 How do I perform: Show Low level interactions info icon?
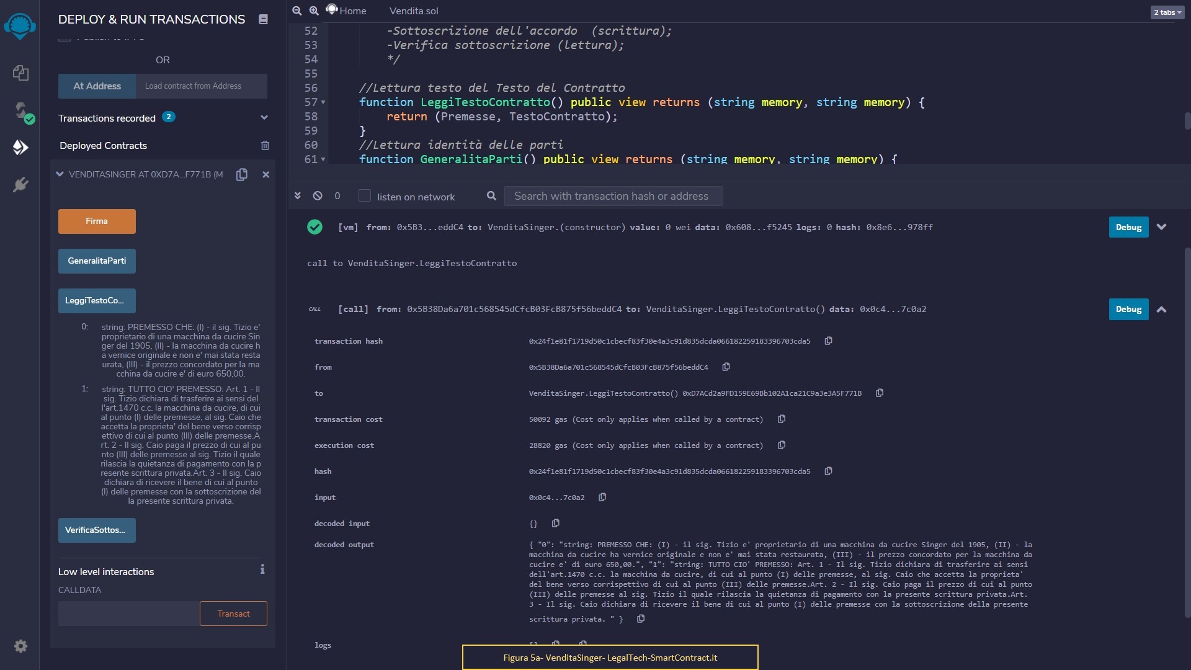click(x=262, y=569)
